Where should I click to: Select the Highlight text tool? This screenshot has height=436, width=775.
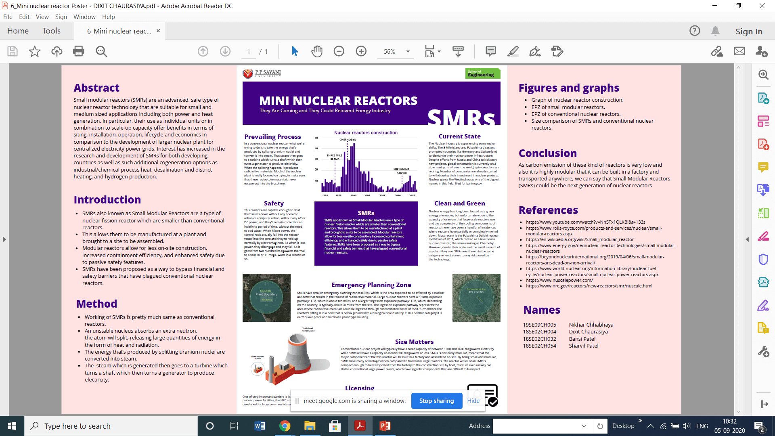click(x=513, y=51)
